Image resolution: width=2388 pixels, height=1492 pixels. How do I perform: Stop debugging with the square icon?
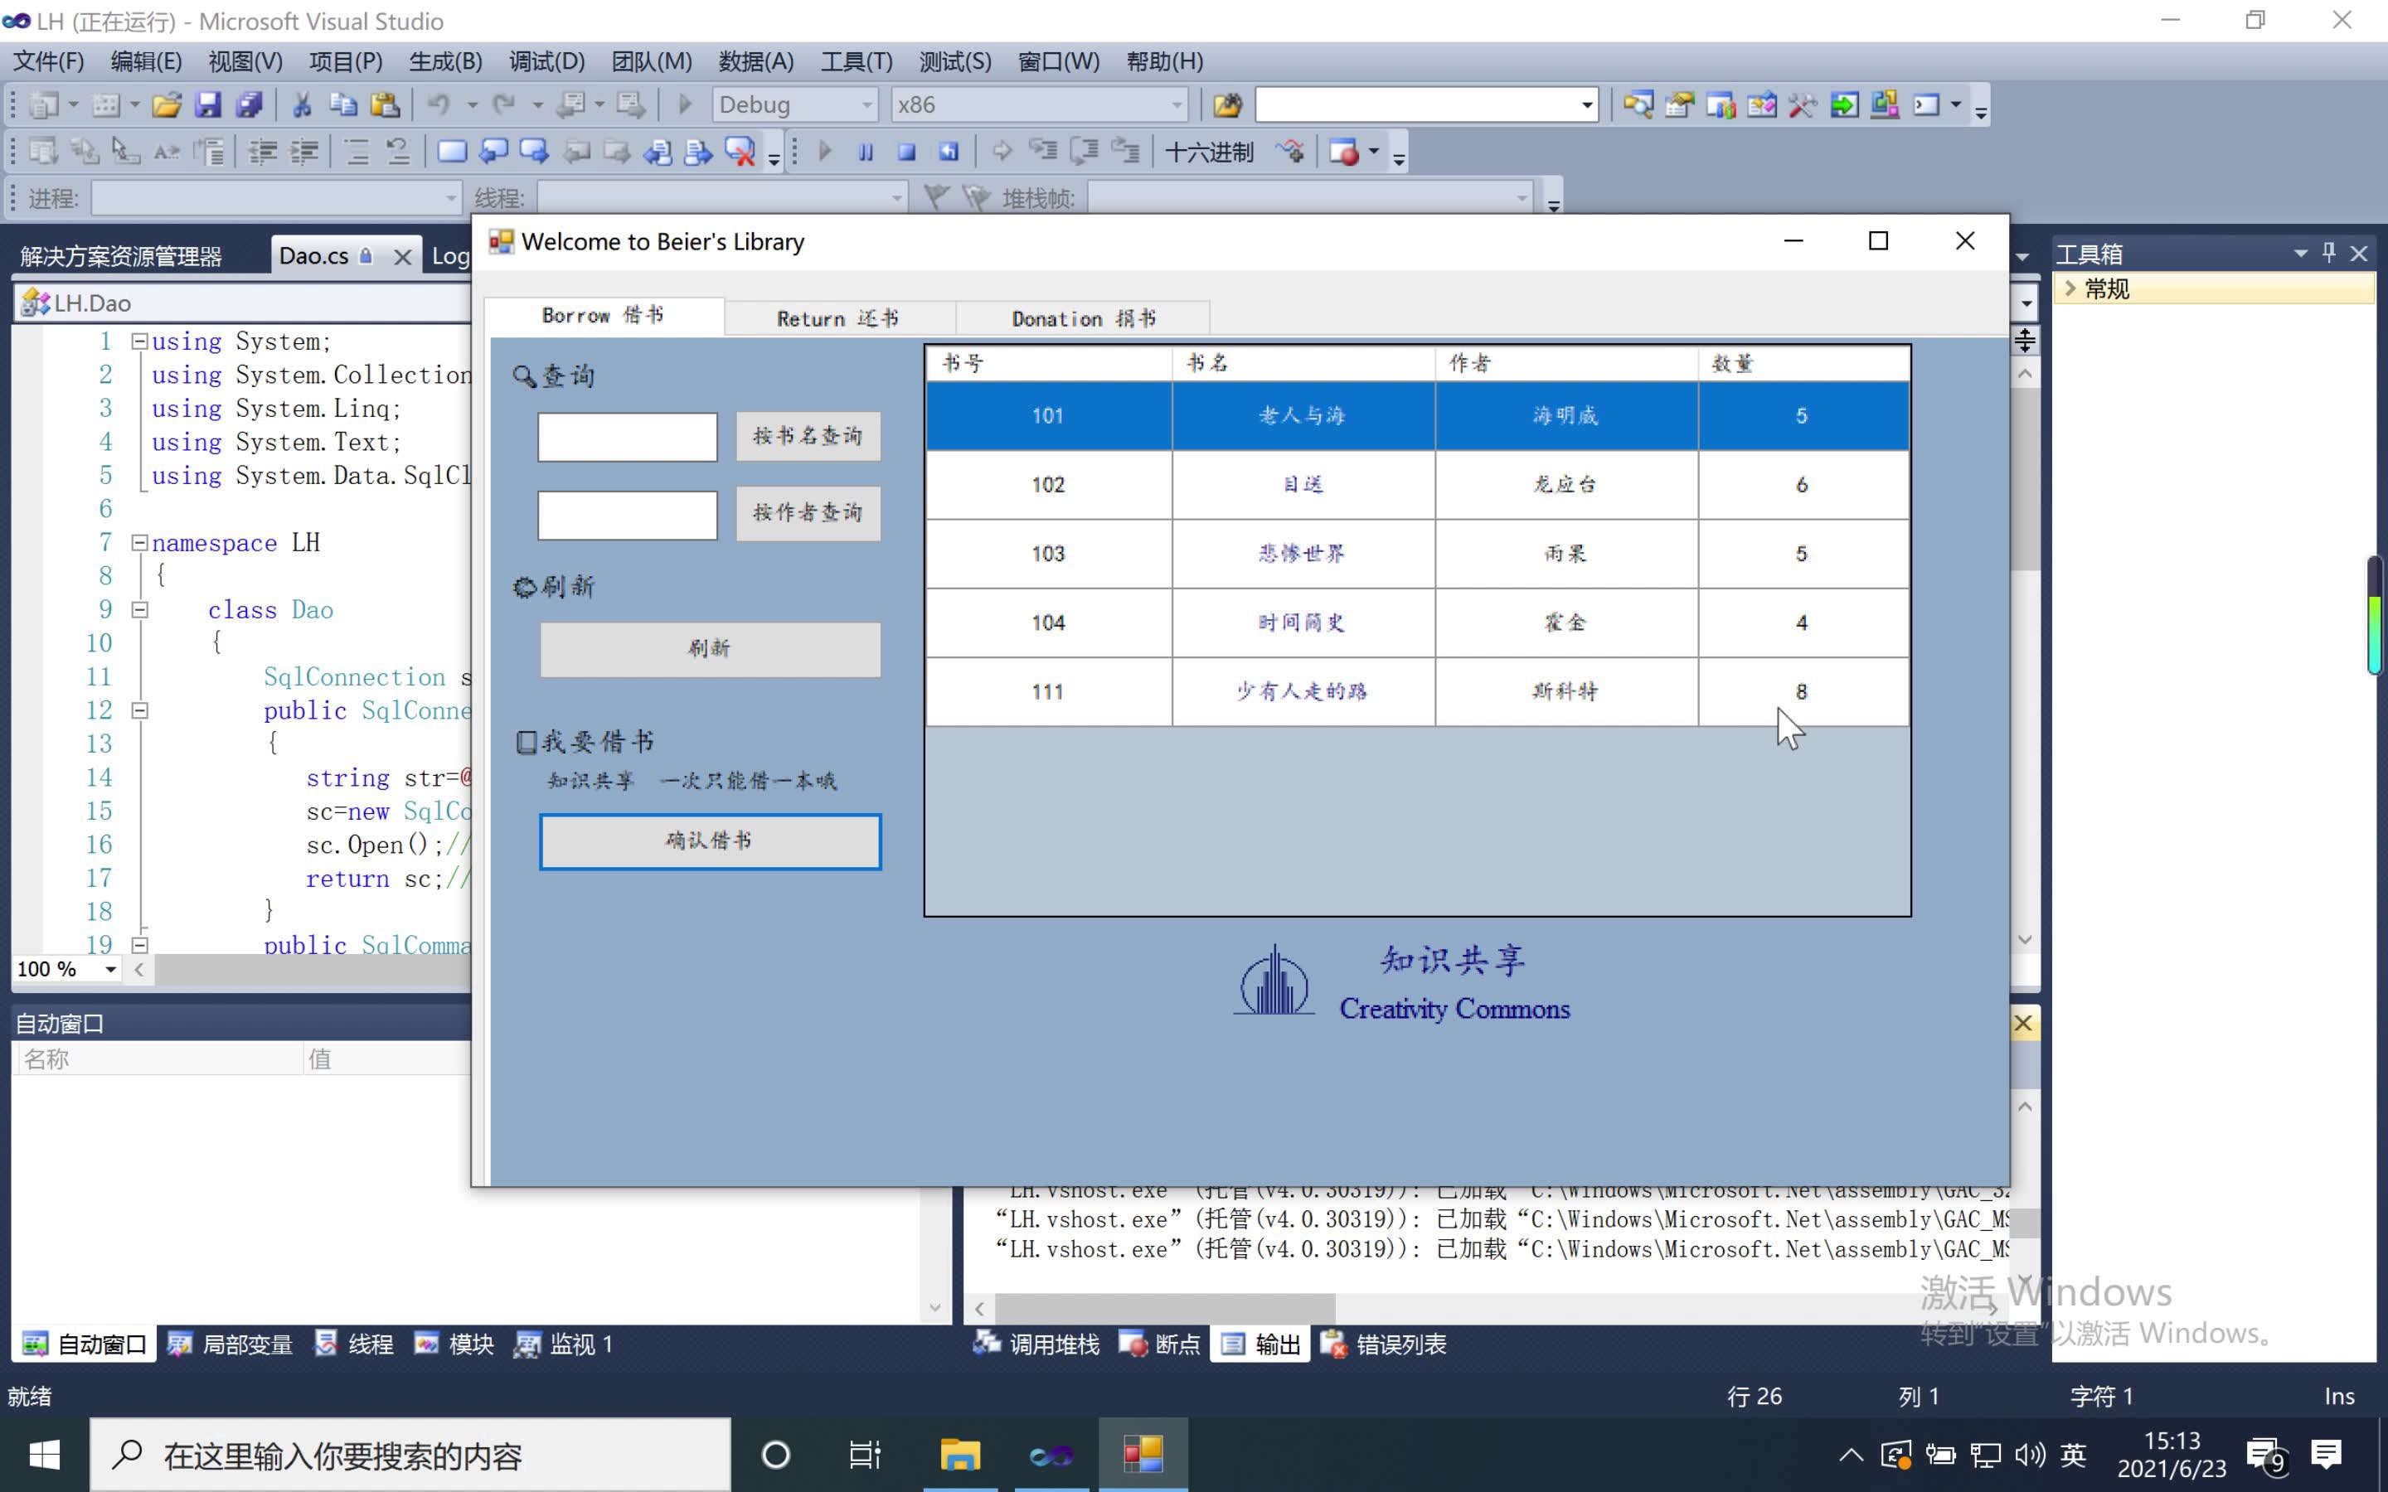tap(907, 152)
